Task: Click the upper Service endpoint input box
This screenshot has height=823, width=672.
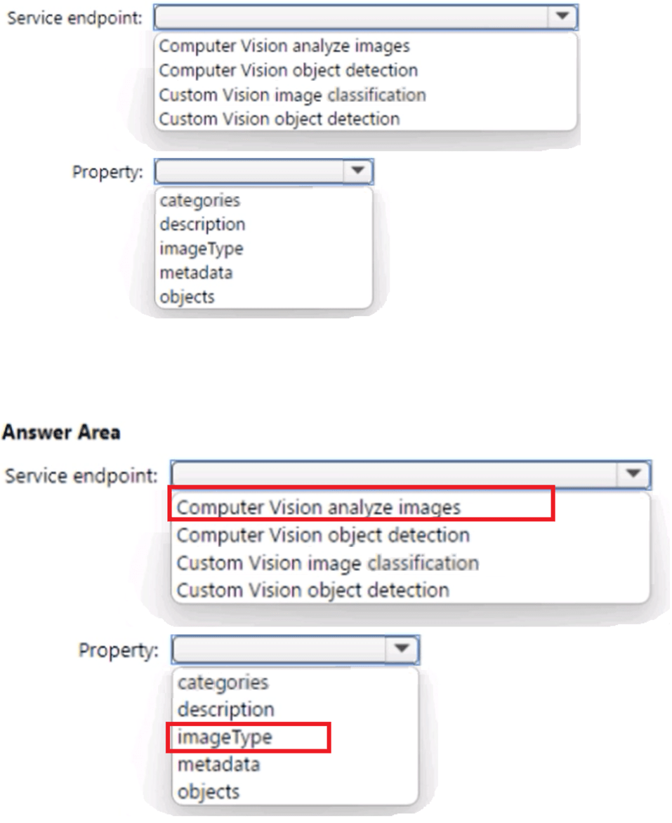Action: pos(350,17)
